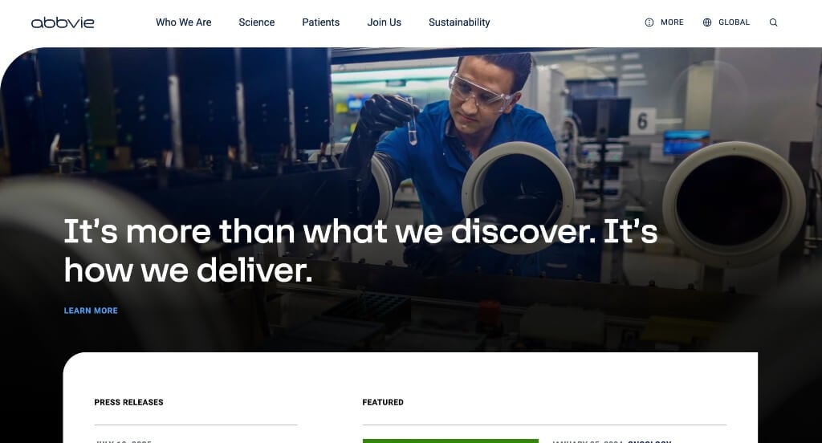Click the info circle icon beside More
822x443 pixels.
coord(649,22)
